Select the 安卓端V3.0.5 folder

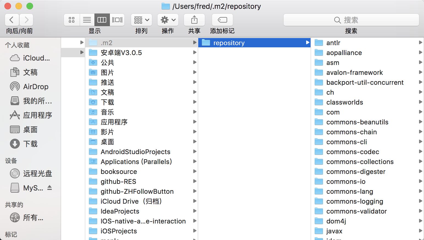tap(142, 53)
